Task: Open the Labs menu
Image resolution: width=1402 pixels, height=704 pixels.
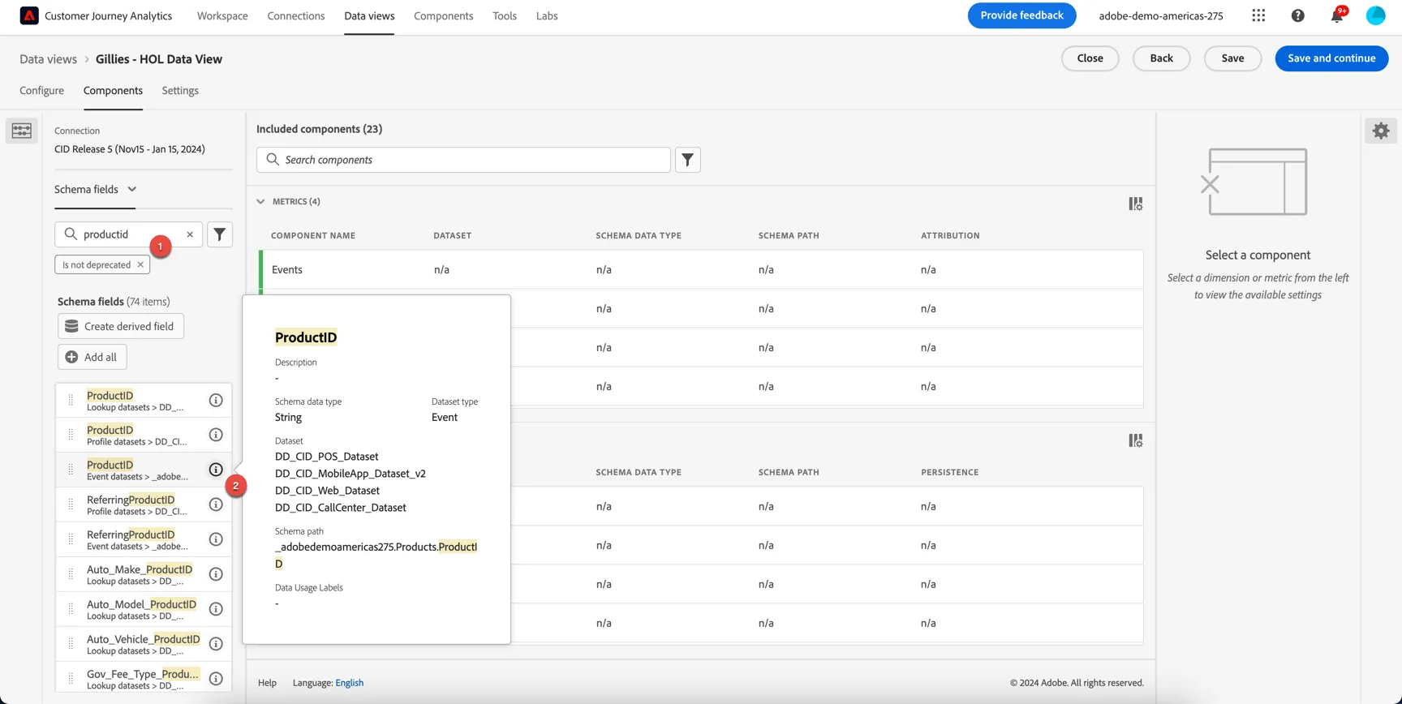Action: tap(547, 15)
